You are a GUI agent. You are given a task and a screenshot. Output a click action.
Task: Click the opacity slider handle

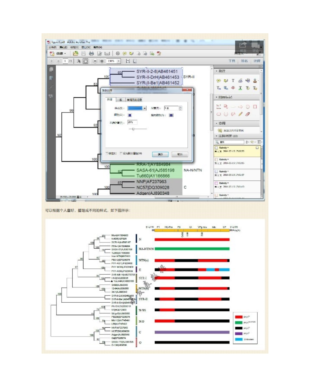point(133,129)
